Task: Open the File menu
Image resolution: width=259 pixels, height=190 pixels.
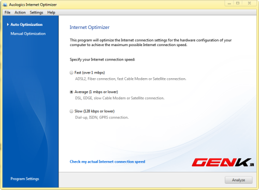Action: tap(7, 12)
